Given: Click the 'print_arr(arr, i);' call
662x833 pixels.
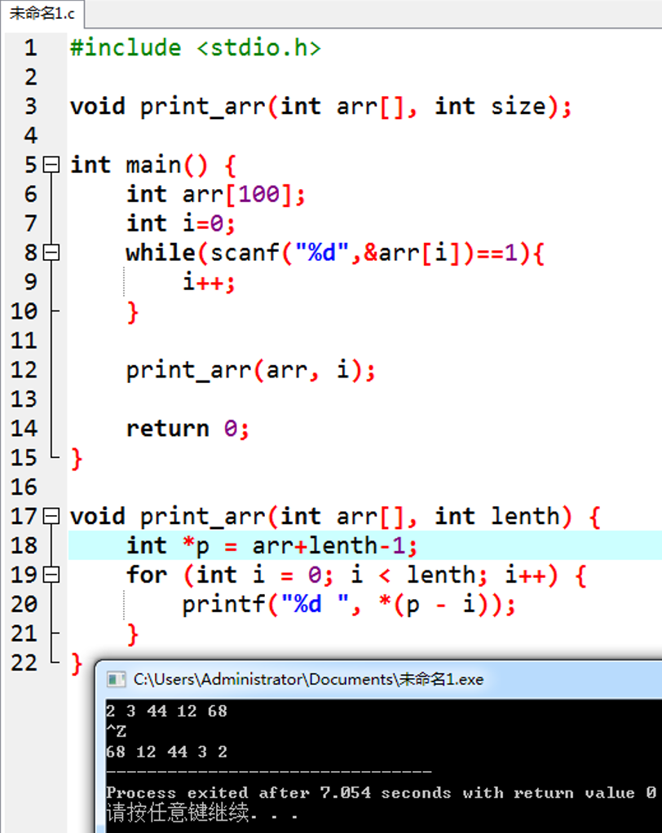Looking at the screenshot, I should tap(251, 370).
